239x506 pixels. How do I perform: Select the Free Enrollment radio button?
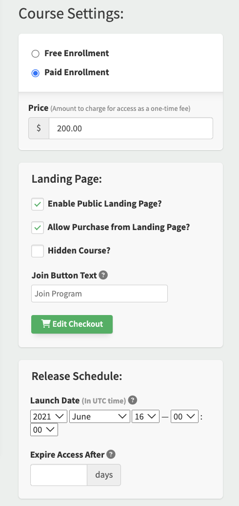point(36,54)
